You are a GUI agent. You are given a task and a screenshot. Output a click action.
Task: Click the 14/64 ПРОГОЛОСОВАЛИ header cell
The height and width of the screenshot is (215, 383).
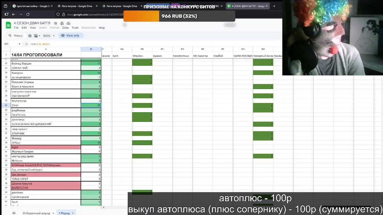tap(46, 55)
